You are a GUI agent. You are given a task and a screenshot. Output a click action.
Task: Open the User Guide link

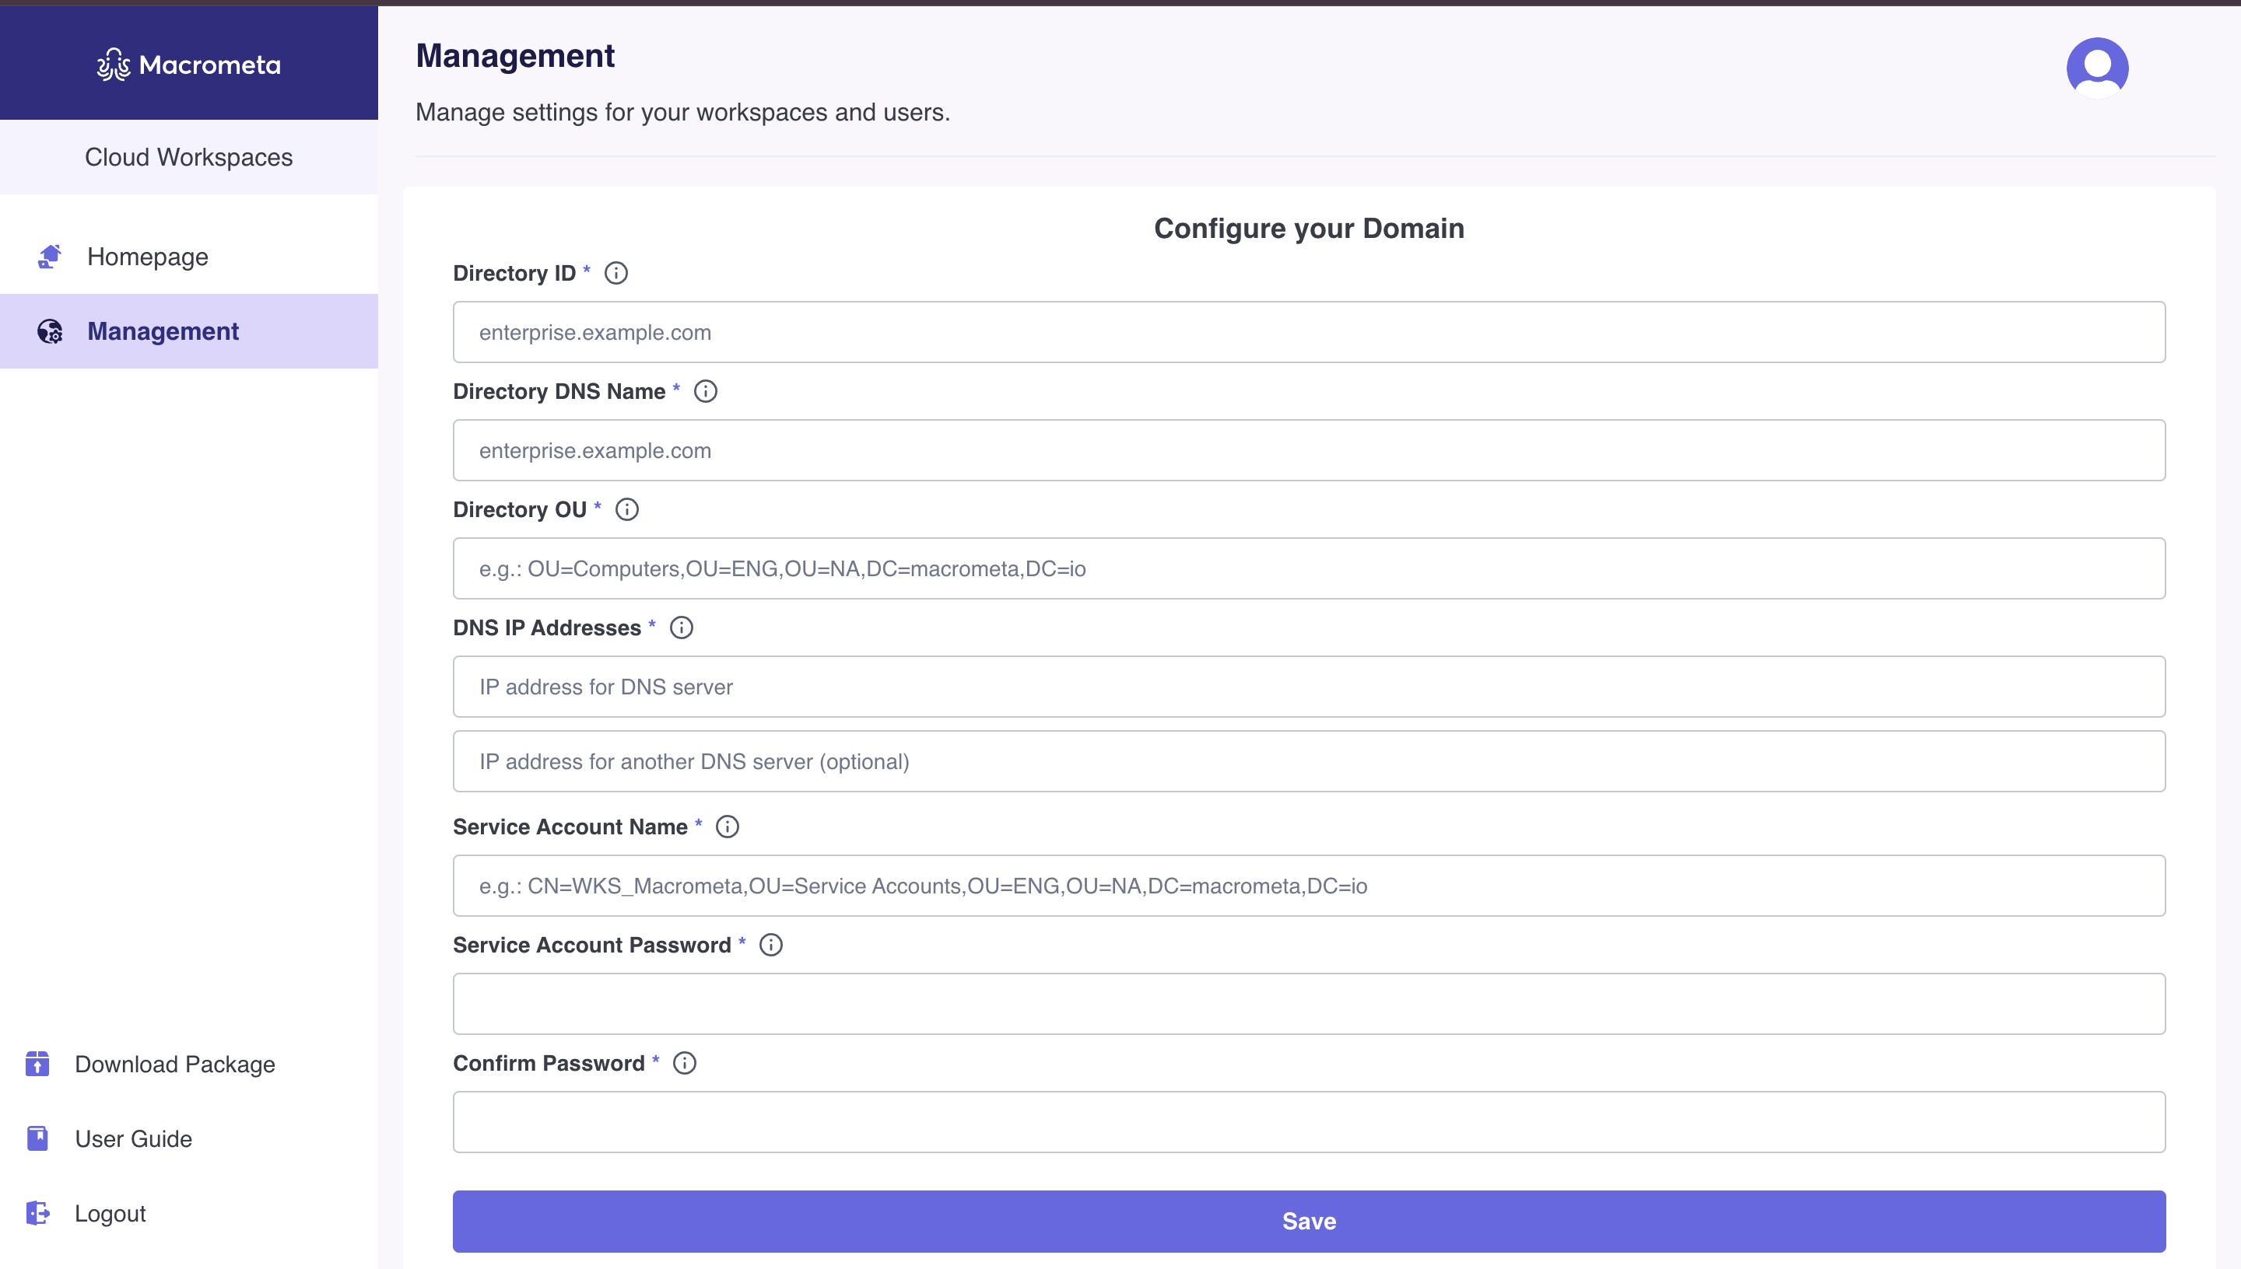tap(133, 1138)
